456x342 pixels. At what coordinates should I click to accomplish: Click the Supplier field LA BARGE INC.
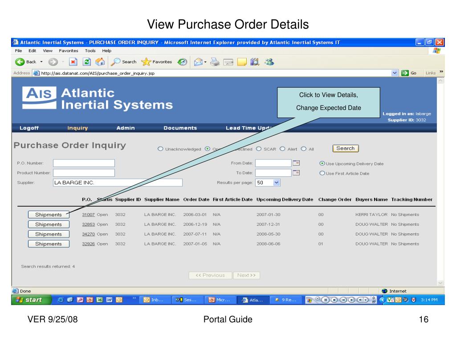click(x=118, y=182)
